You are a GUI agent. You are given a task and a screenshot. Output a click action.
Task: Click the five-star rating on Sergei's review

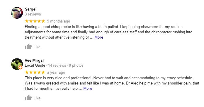point(35,21)
